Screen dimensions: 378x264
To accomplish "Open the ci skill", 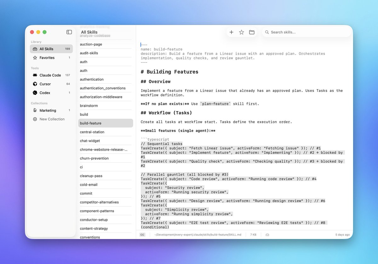I will tap(106, 167).
